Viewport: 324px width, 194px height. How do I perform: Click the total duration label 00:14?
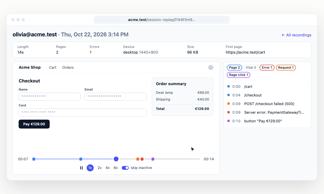(x=209, y=159)
